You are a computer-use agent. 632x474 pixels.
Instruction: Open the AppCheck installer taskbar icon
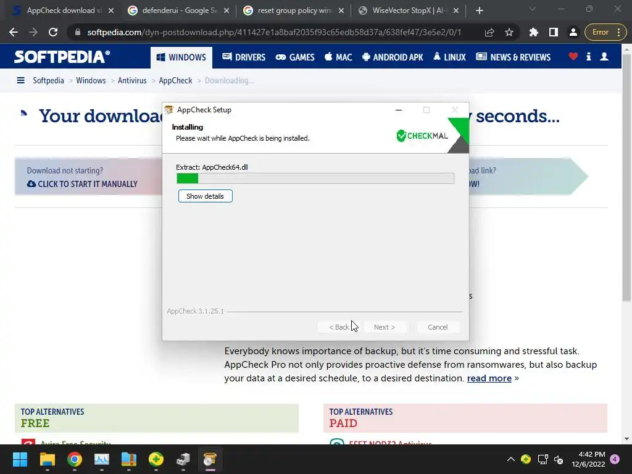pyautogui.click(x=210, y=459)
